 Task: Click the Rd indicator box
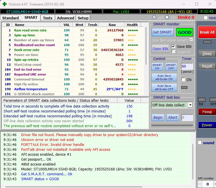(202, 99)
